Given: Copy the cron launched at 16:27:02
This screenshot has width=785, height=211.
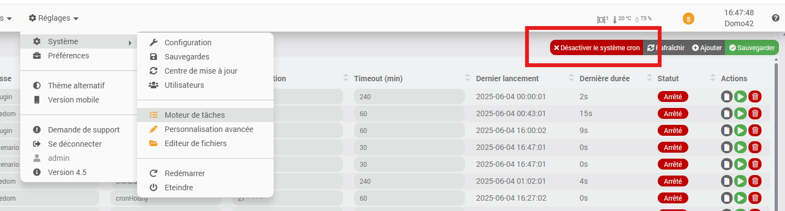Looking at the screenshot, I should point(727,198).
